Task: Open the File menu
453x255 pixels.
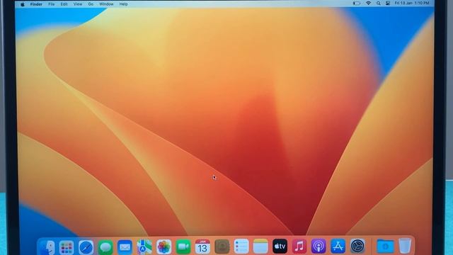Action: pos(52,4)
